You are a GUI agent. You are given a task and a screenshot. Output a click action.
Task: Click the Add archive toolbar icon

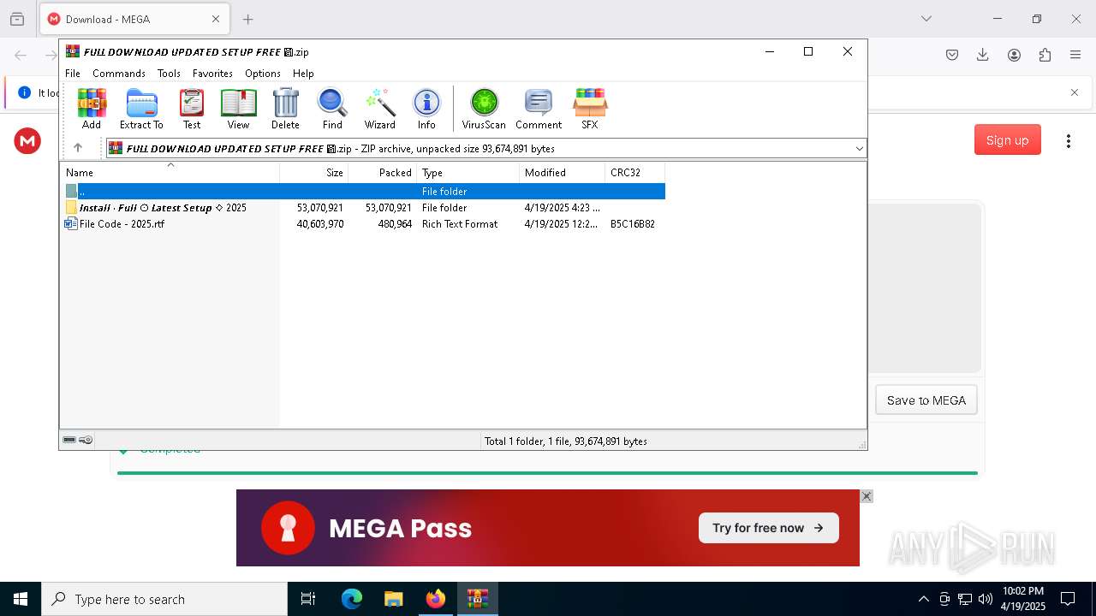(92, 109)
